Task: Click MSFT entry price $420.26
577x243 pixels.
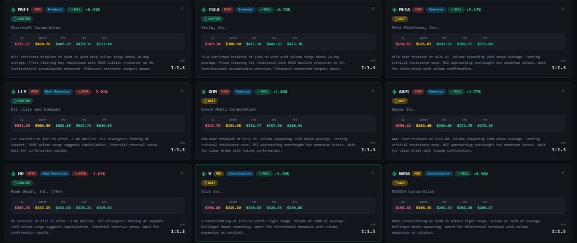Action: coord(43,44)
